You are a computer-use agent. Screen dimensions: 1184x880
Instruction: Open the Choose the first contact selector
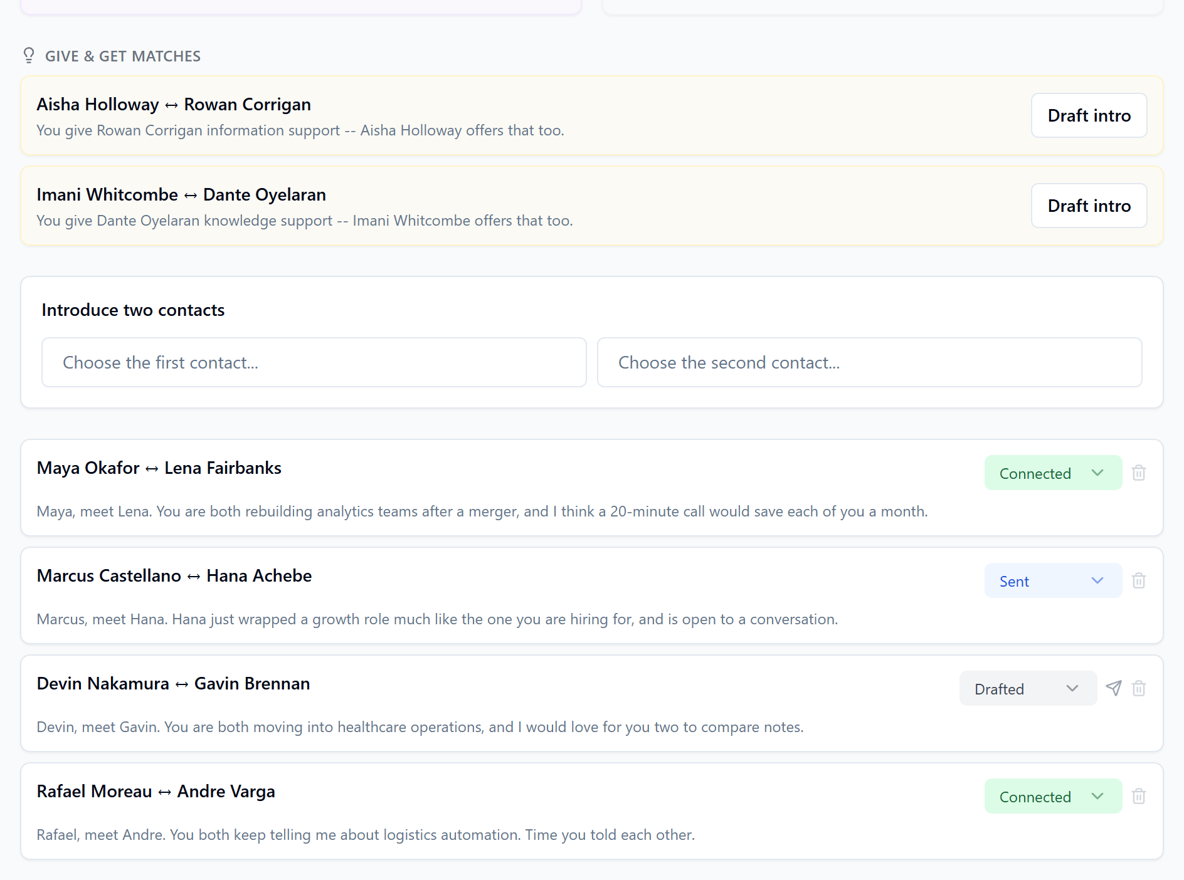(x=314, y=362)
